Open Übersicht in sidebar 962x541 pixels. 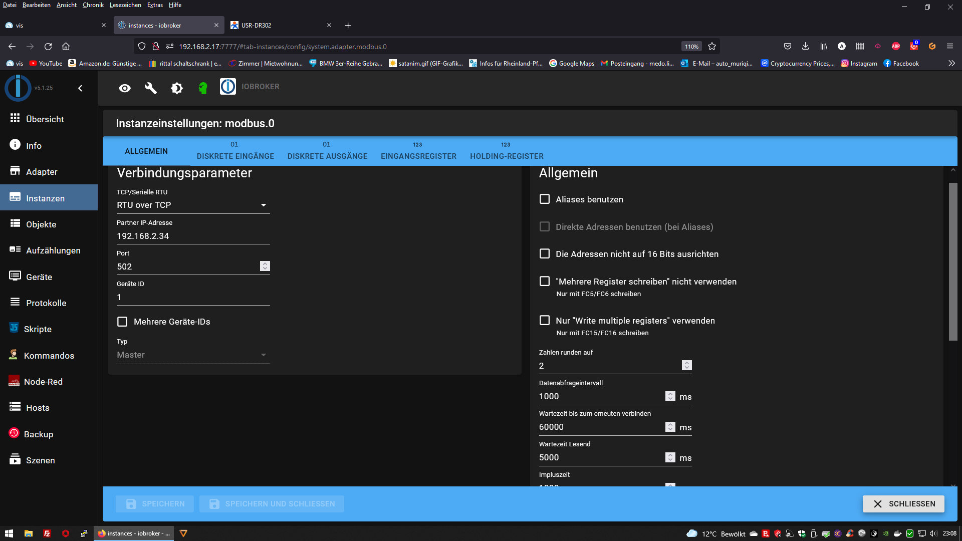(x=49, y=119)
